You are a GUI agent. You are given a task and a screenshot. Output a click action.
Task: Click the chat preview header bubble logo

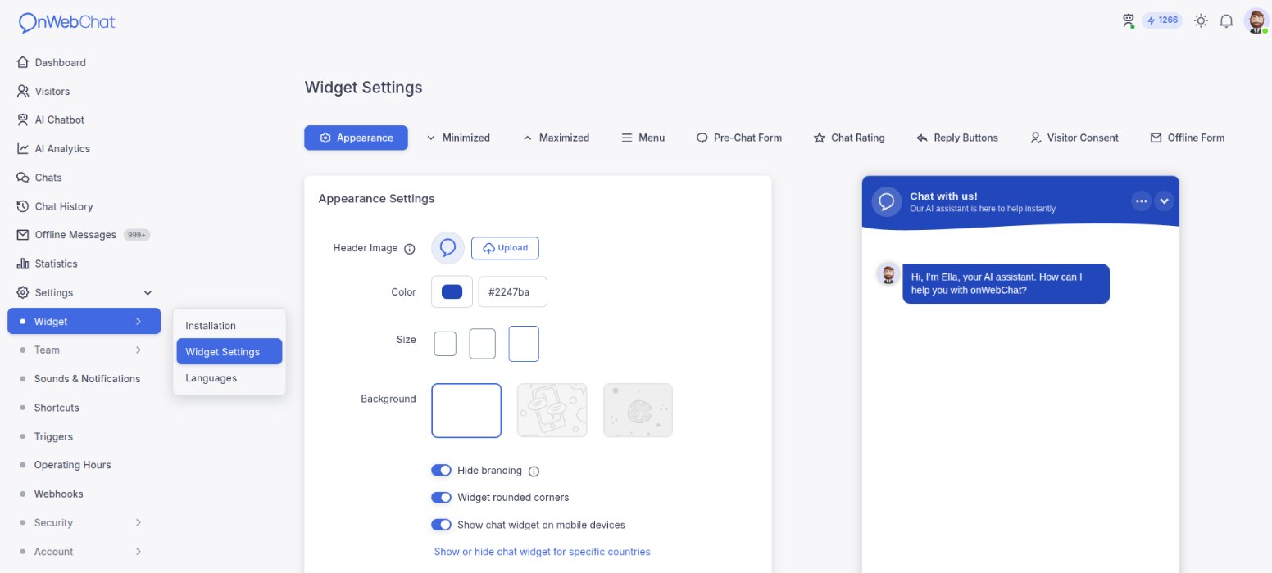(887, 201)
